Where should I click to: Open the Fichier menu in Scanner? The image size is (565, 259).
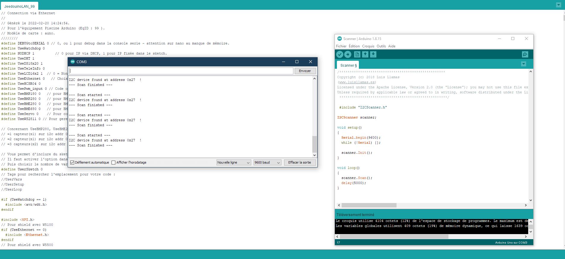point(341,46)
